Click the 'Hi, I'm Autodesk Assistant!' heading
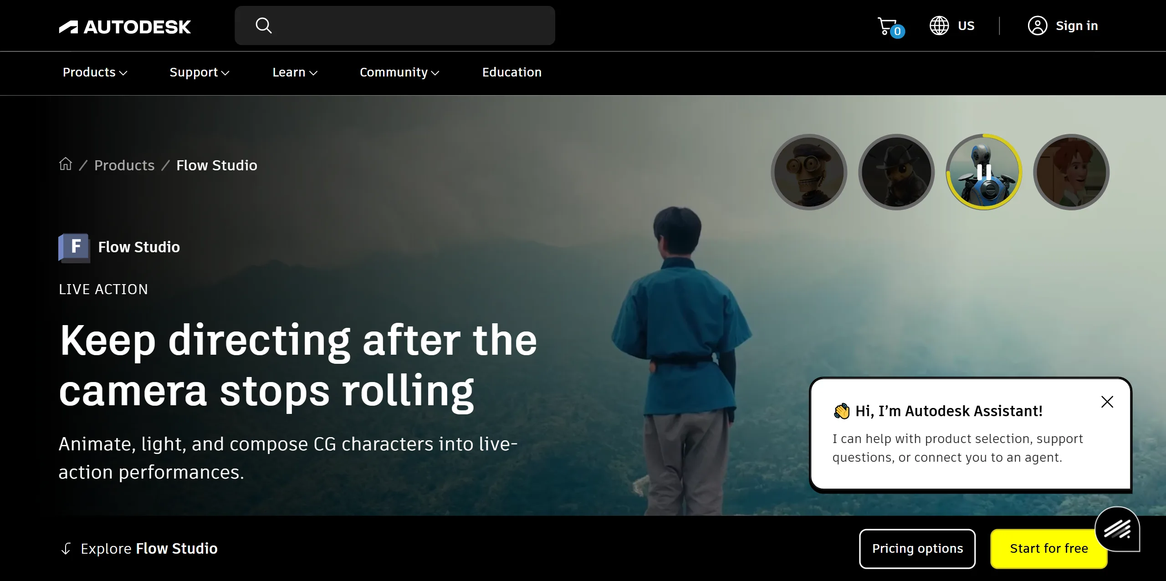This screenshot has height=581, width=1166. tap(949, 411)
